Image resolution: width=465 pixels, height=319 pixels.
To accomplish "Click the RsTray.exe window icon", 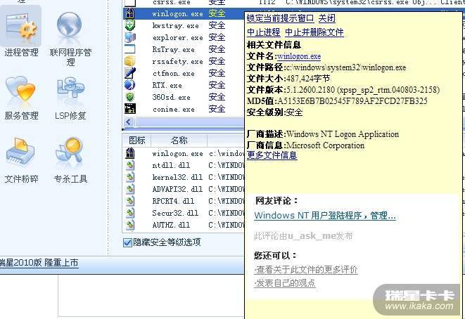I will [130, 49].
